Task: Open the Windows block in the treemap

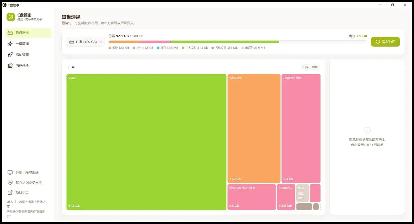Action: pyautogui.click(x=254, y=128)
